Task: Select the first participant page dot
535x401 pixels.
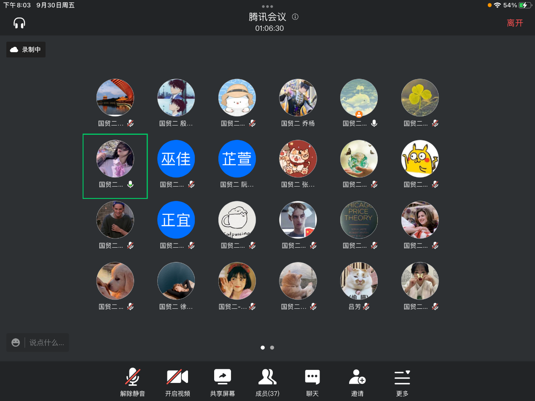Action: (x=263, y=348)
